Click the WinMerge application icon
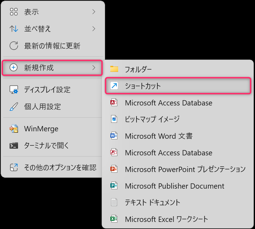Viewport: 255px width, 229px height. 14,129
